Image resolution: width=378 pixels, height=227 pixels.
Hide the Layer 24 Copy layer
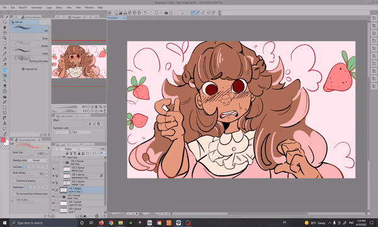click(54, 204)
